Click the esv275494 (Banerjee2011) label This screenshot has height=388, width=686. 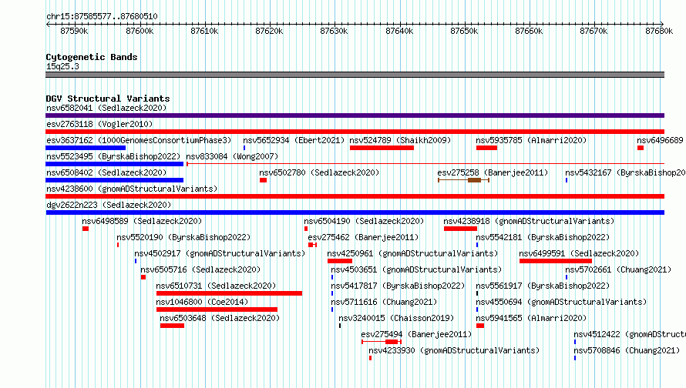[416, 334]
